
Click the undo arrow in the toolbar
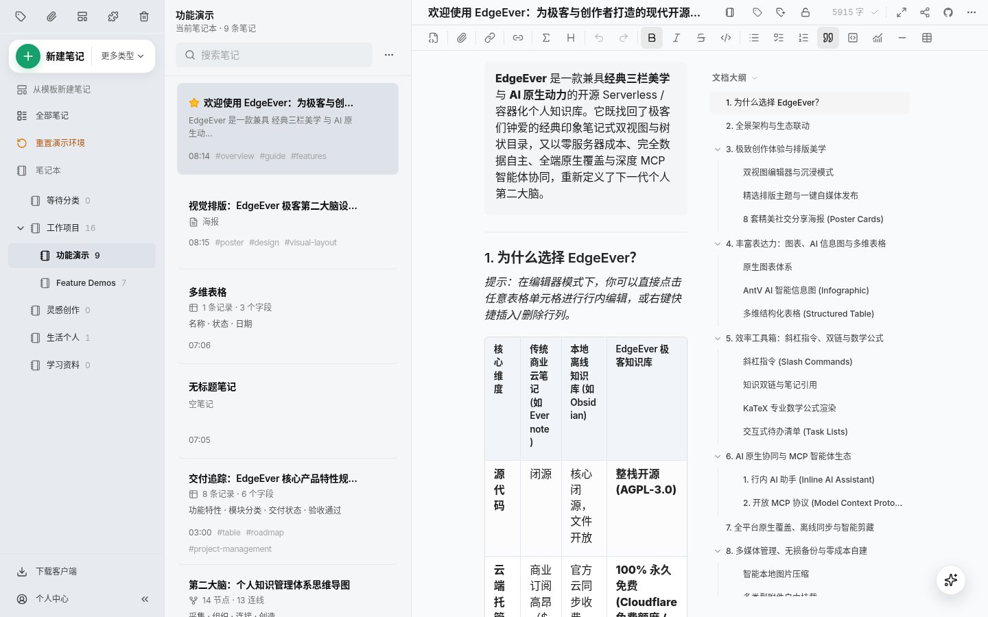tap(599, 38)
